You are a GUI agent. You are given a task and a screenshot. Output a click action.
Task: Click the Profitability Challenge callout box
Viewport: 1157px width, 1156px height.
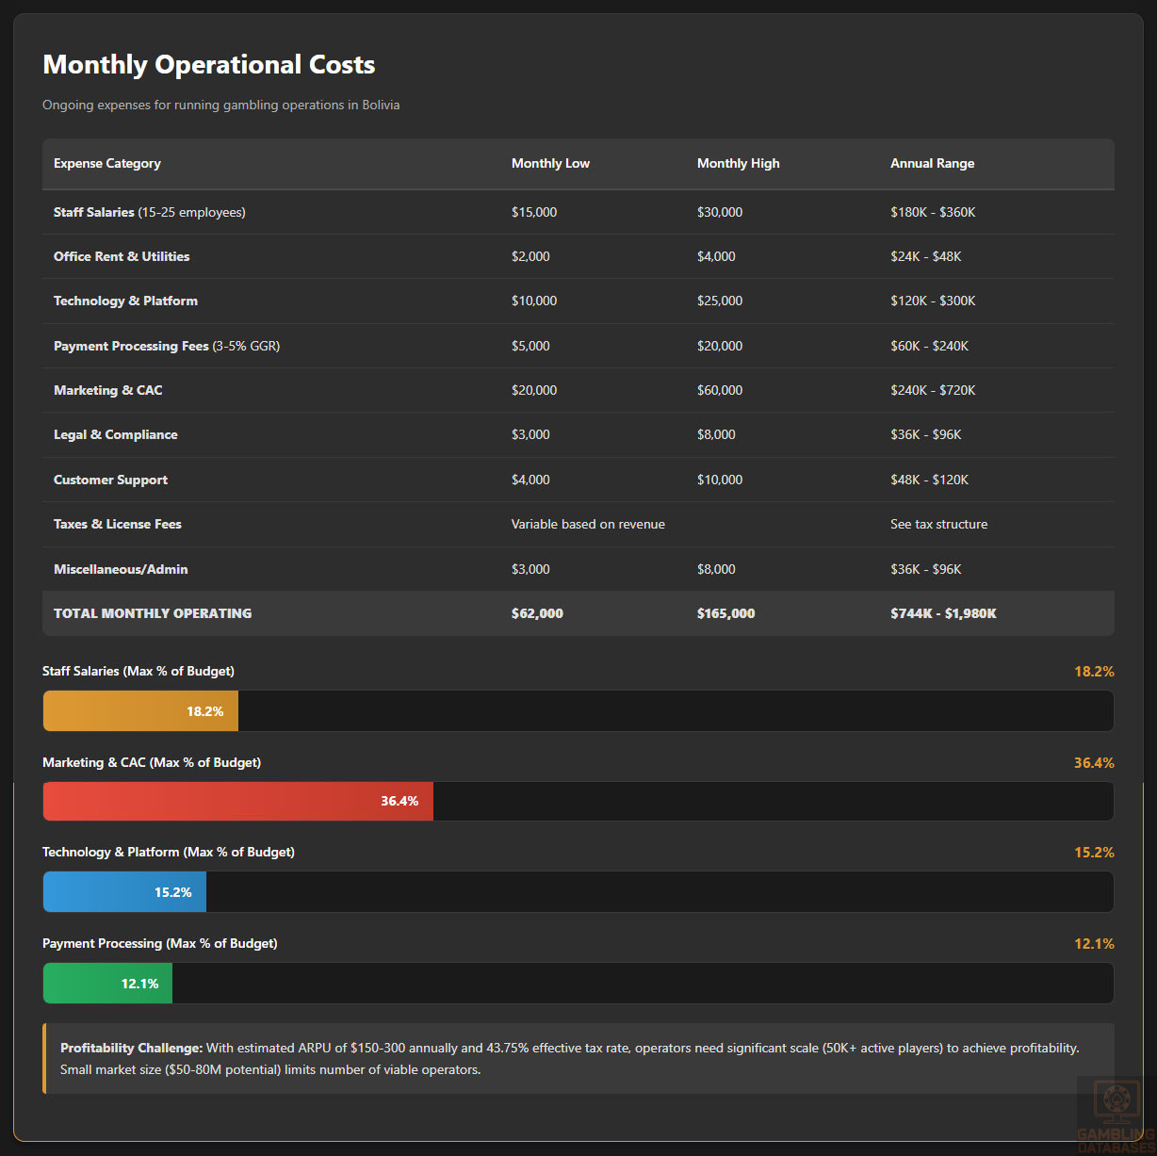(578, 1059)
